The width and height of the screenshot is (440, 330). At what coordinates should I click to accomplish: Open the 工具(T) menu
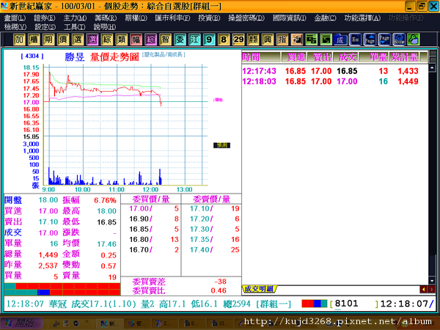[x=74, y=27]
